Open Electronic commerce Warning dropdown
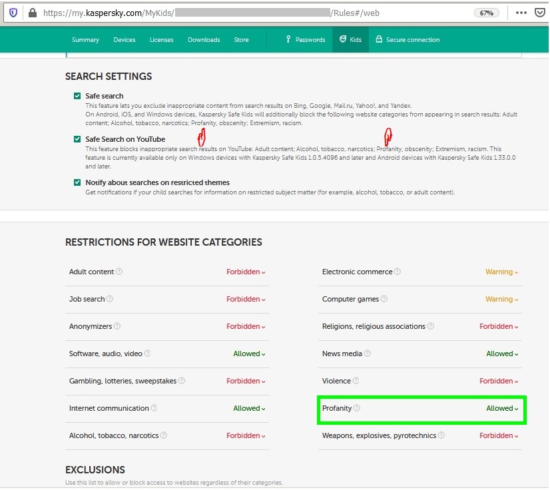Screen dimensions: 550x490 click(501, 272)
